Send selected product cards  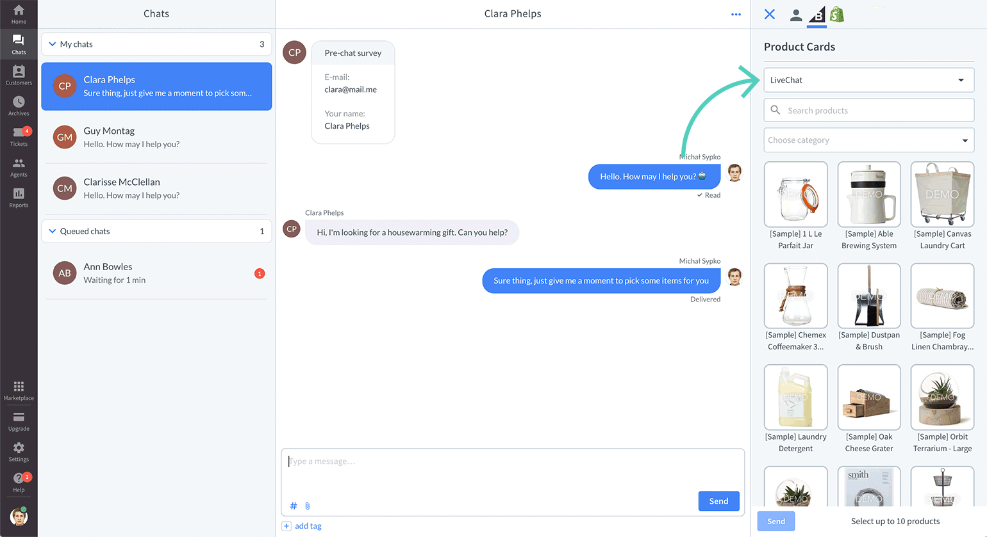coord(776,521)
